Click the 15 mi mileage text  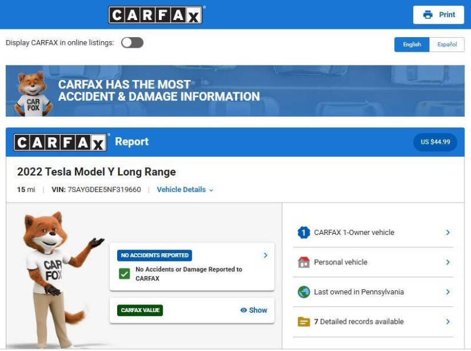pyautogui.click(x=26, y=190)
